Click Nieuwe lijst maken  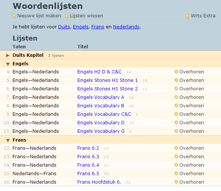click(x=39, y=16)
